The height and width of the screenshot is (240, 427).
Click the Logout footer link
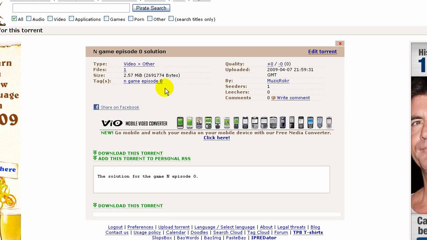pos(115,227)
